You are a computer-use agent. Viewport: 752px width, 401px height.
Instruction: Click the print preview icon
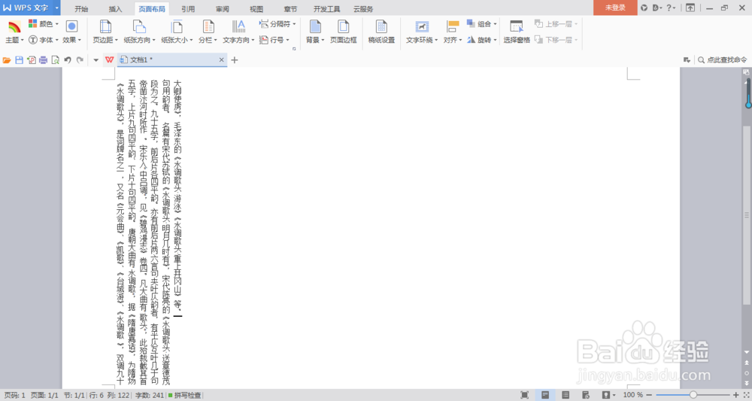(55, 60)
